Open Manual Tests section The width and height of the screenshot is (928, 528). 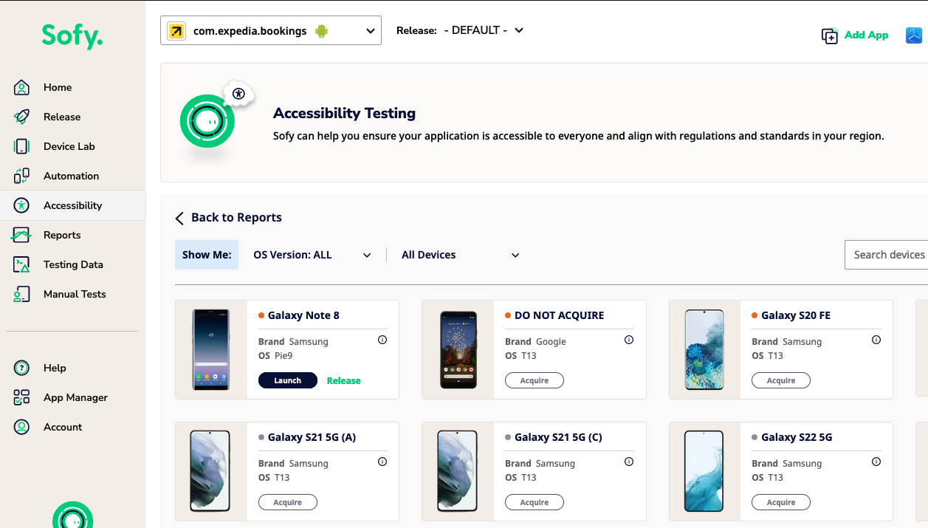point(75,294)
